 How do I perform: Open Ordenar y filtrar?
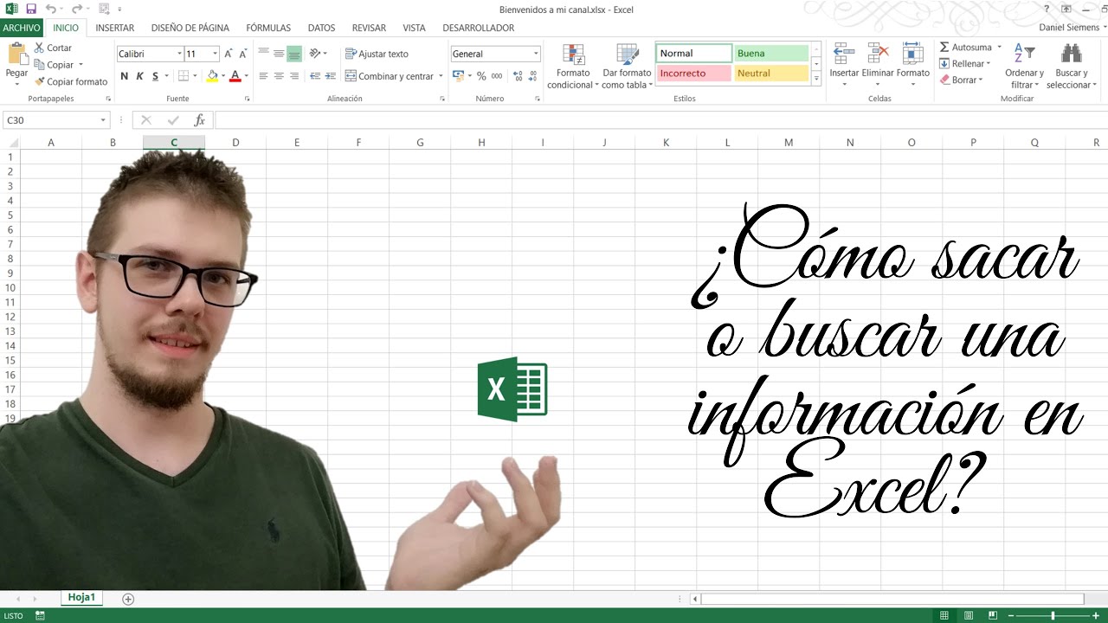pyautogui.click(x=1024, y=66)
